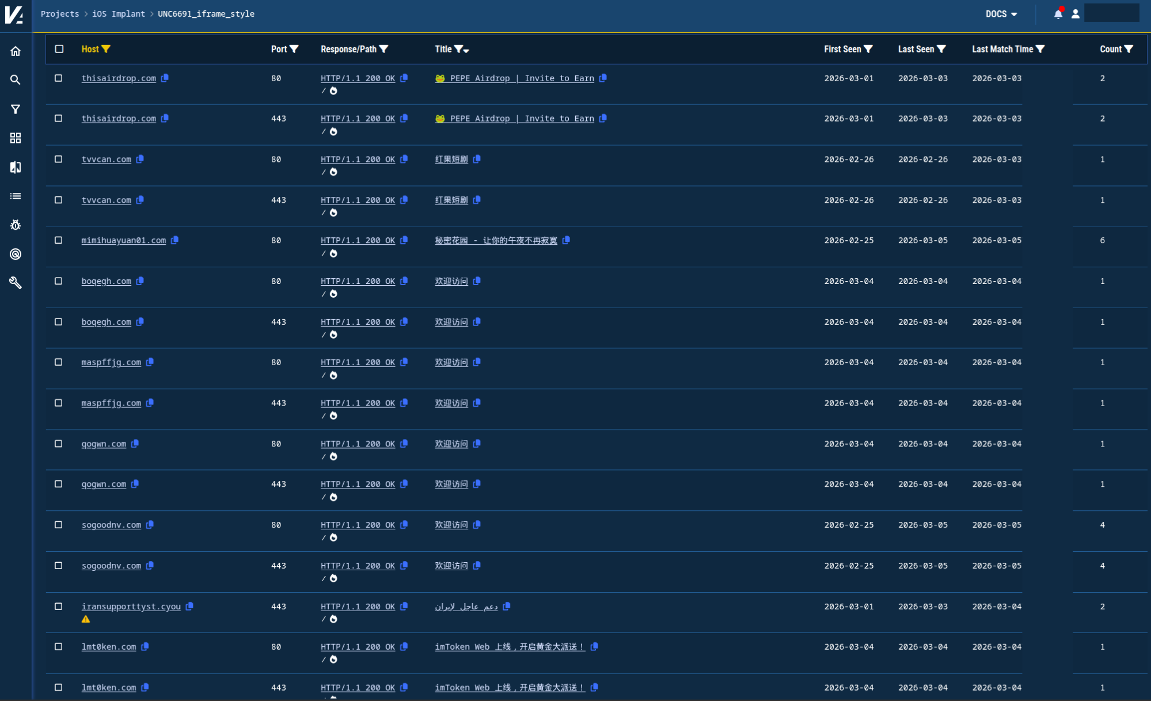Check the mimihuayuan01.com row checkbox
The image size is (1151, 701).
[x=59, y=240]
